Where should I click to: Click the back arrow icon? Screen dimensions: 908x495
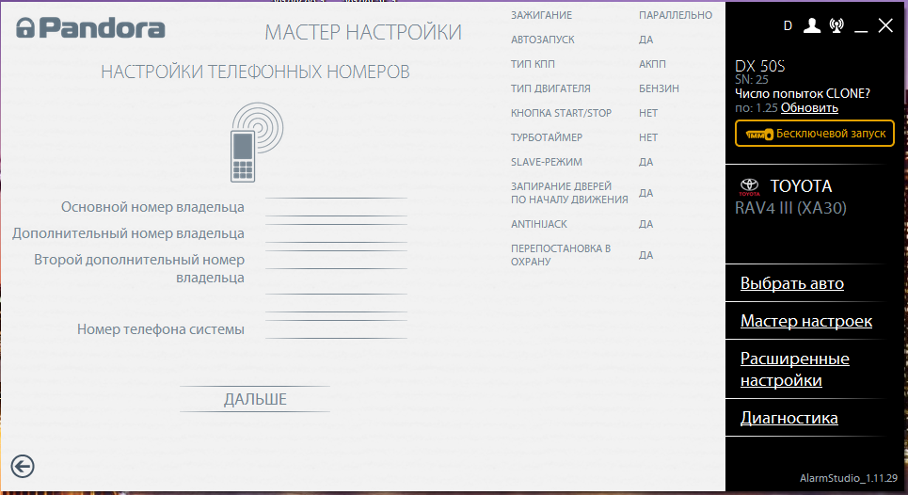23,465
